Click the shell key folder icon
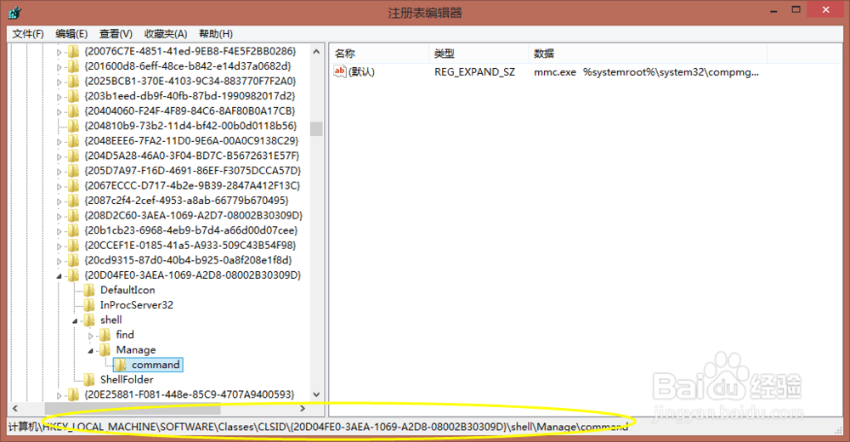Screen dimensions: 850x442 (89, 320)
